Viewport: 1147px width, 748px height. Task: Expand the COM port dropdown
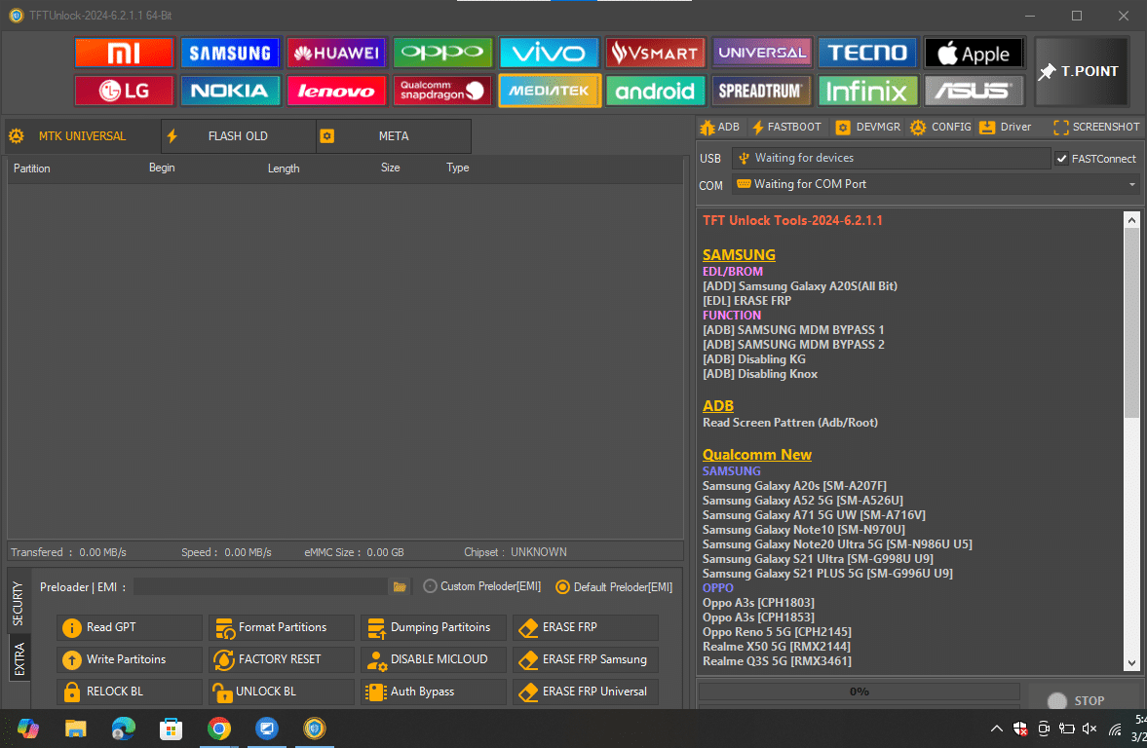click(1131, 184)
